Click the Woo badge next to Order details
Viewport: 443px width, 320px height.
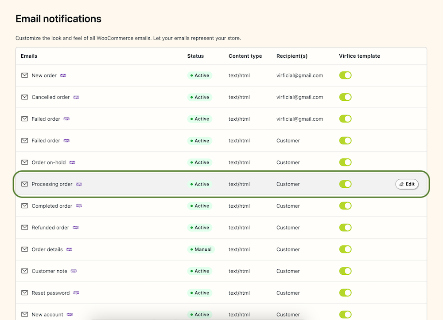[x=69, y=249]
